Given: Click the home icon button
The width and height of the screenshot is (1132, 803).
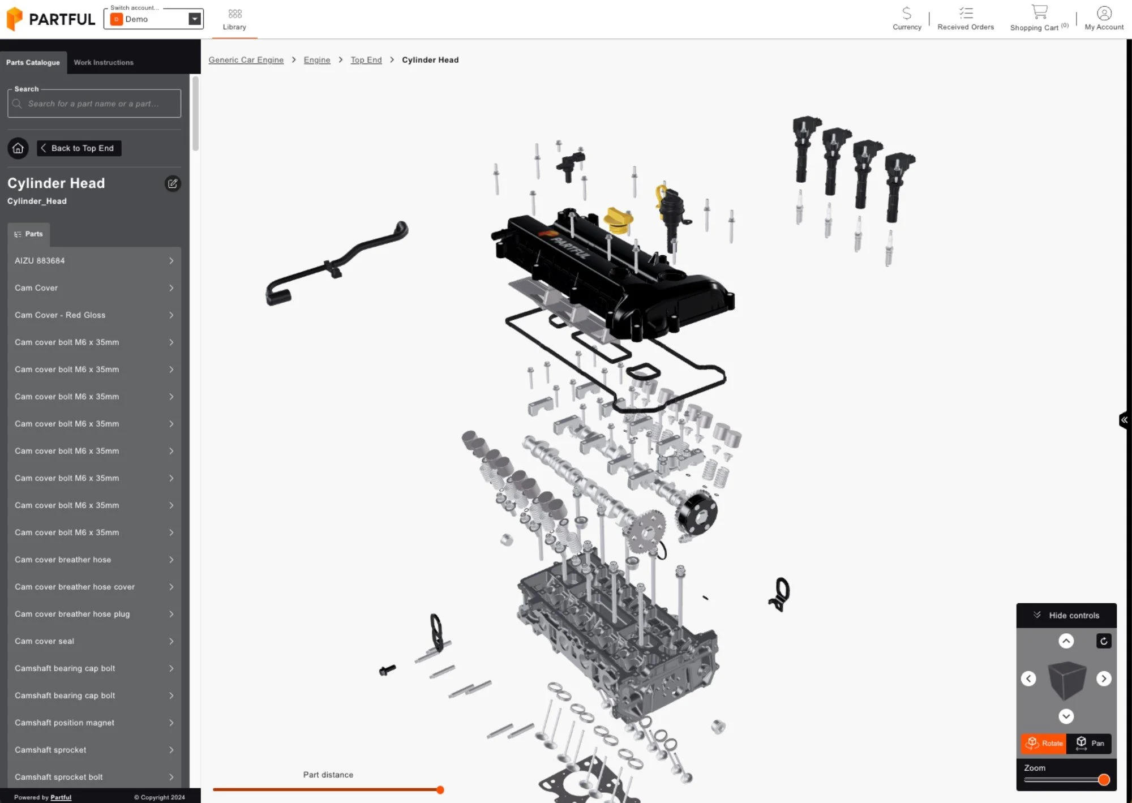Looking at the screenshot, I should 18,148.
